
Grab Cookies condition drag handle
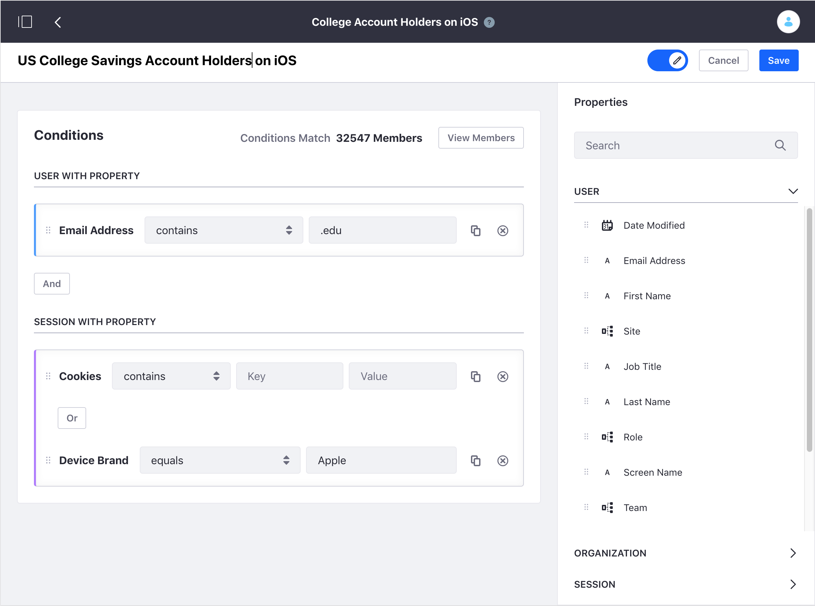click(48, 376)
